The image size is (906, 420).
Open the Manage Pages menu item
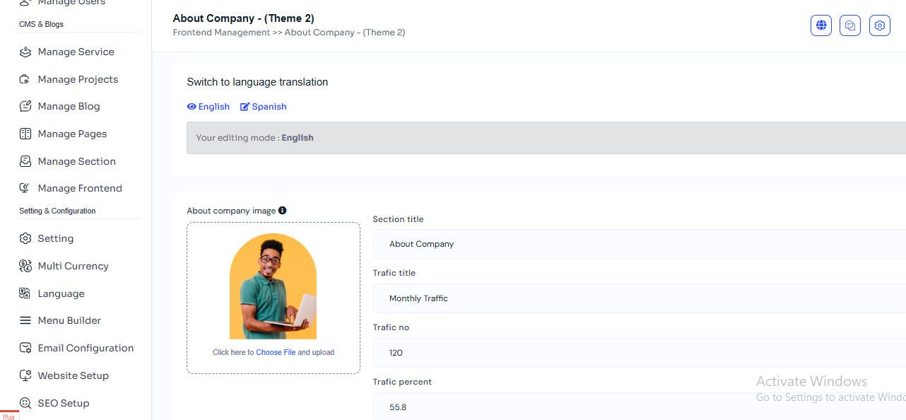click(72, 134)
